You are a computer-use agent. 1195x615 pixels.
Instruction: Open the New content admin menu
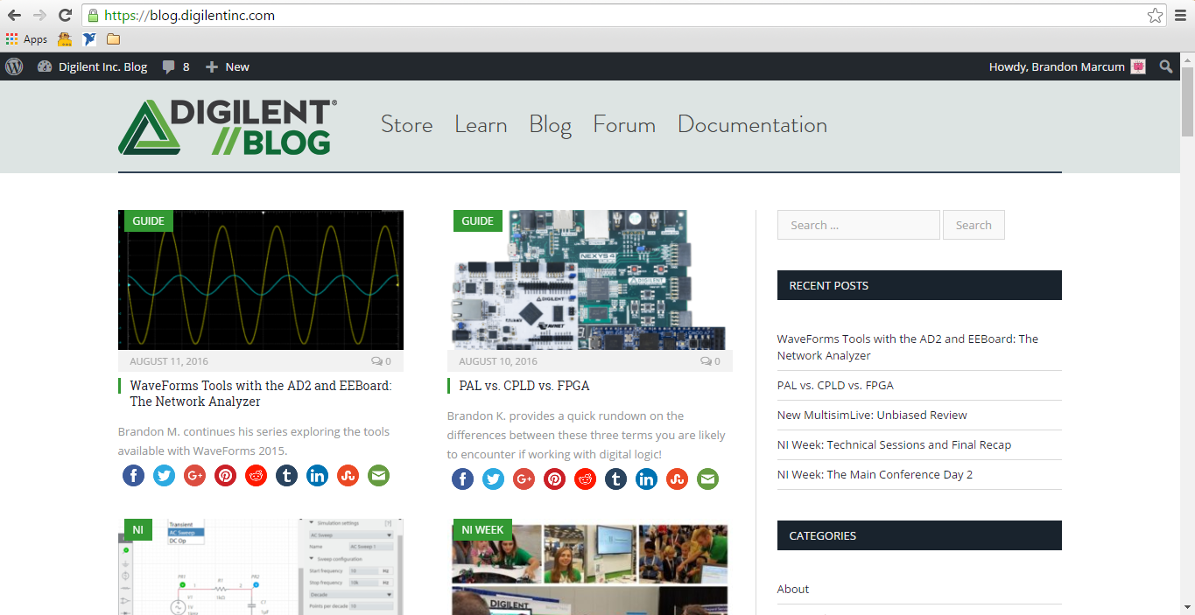pyautogui.click(x=228, y=66)
